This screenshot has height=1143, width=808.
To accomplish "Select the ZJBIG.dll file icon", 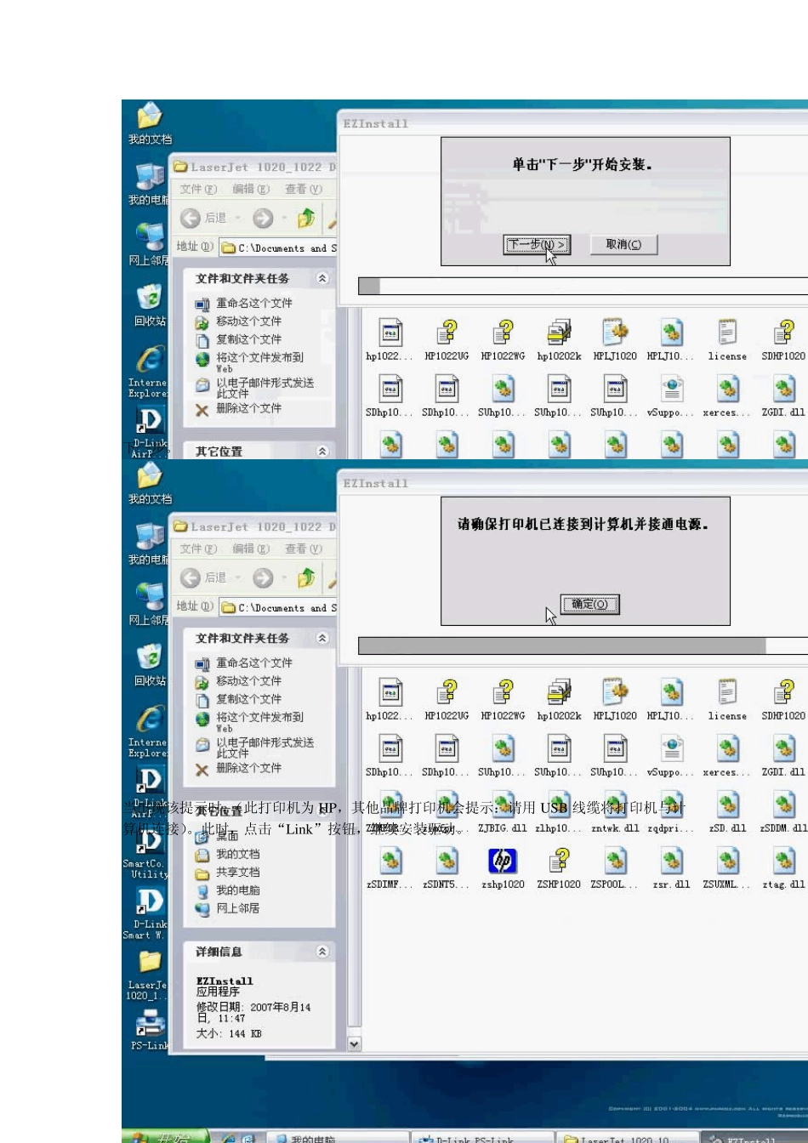I will (x=503, y=812).
